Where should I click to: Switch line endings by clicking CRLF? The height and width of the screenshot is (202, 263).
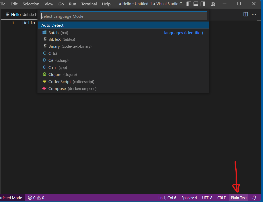[x=221, y=198]
